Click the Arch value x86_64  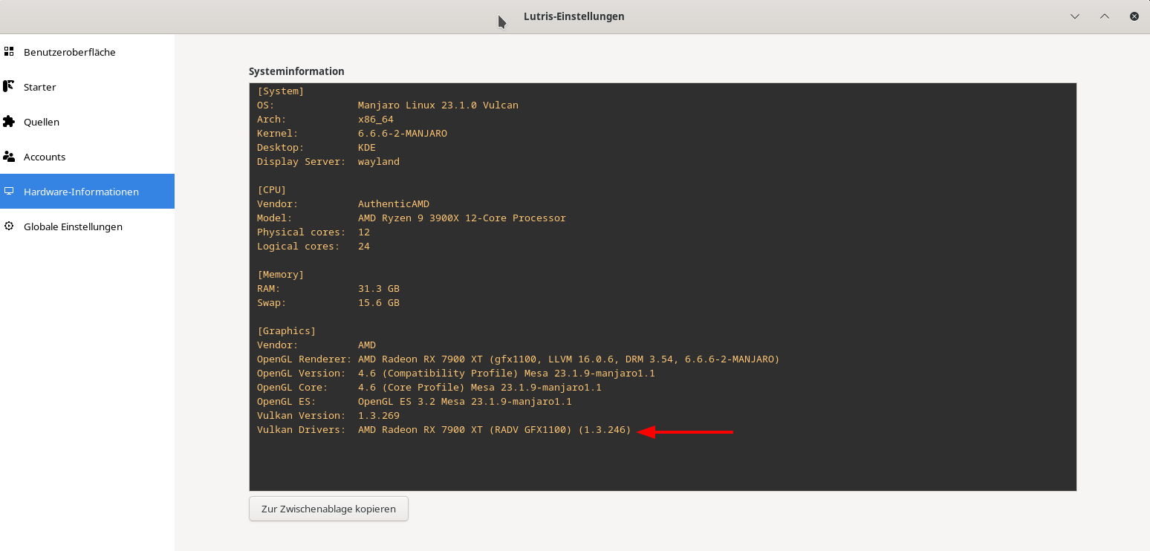[376, 119]
